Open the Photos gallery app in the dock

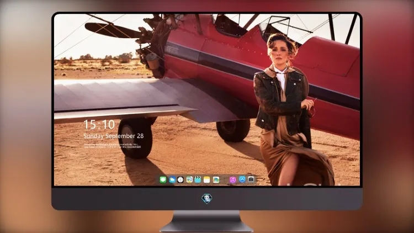pos(216,179)
